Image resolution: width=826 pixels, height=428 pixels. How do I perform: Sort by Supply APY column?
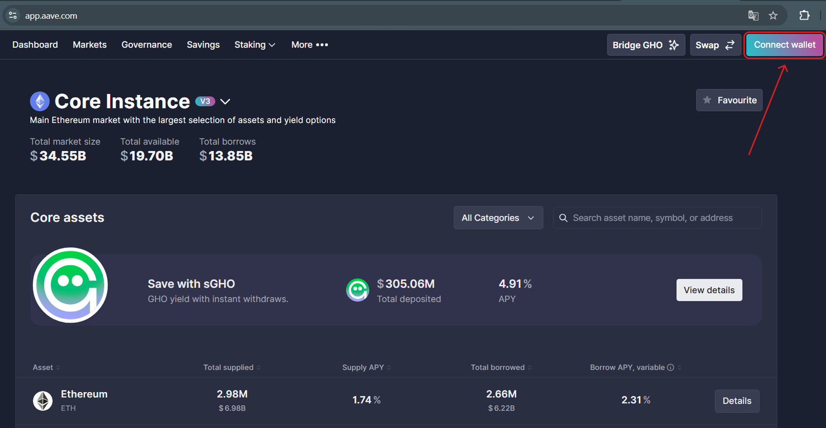point(367,367)
